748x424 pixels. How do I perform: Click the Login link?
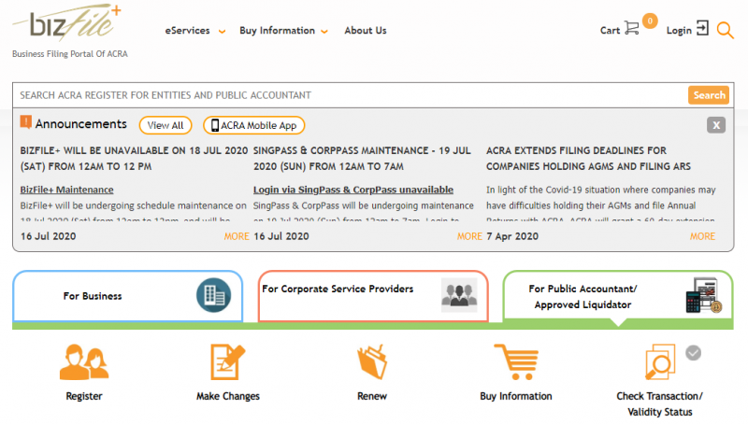(x=679, y=31)
